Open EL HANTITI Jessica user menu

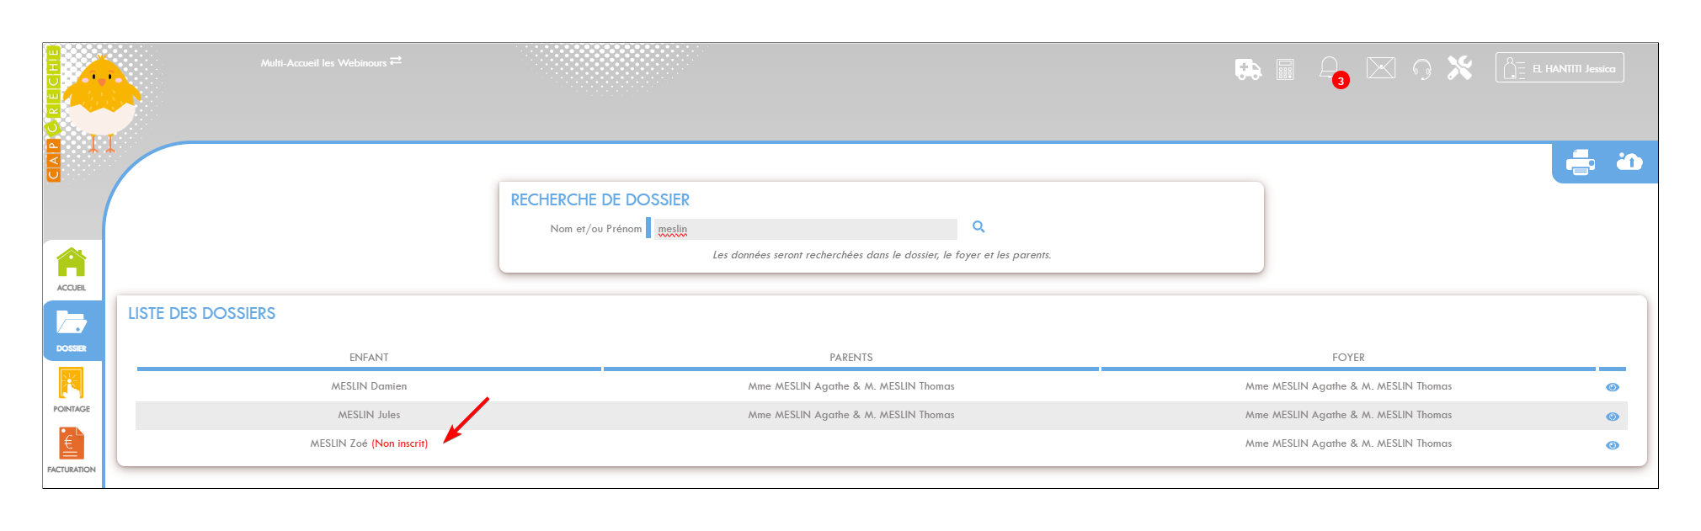[x=1559, y=68]
